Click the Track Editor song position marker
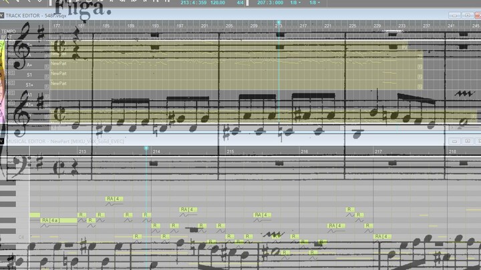Screen dimensions: 481x270 point(279,23)
